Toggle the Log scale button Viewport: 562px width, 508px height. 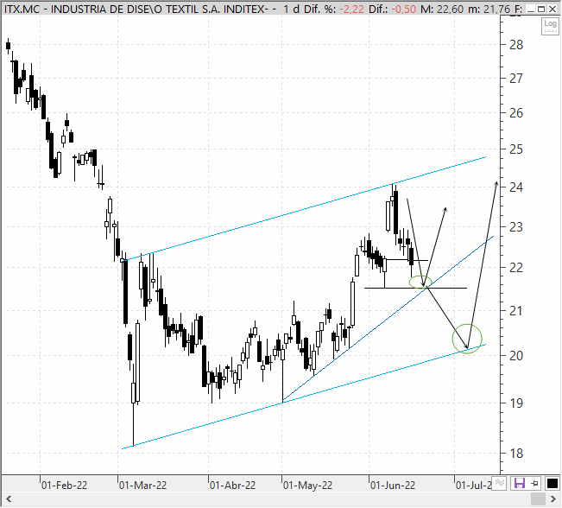tap(550, 26)
